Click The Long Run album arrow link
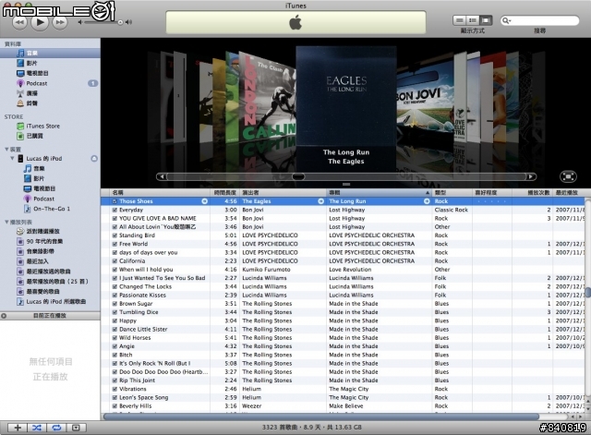Screen dimensions: 591x435 coord(427,201)
